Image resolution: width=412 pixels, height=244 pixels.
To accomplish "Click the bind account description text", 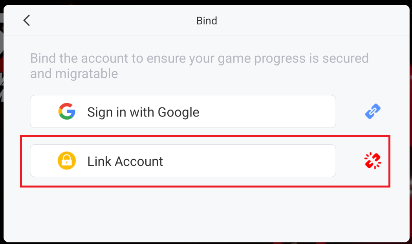I will click(x=200, y=66).
